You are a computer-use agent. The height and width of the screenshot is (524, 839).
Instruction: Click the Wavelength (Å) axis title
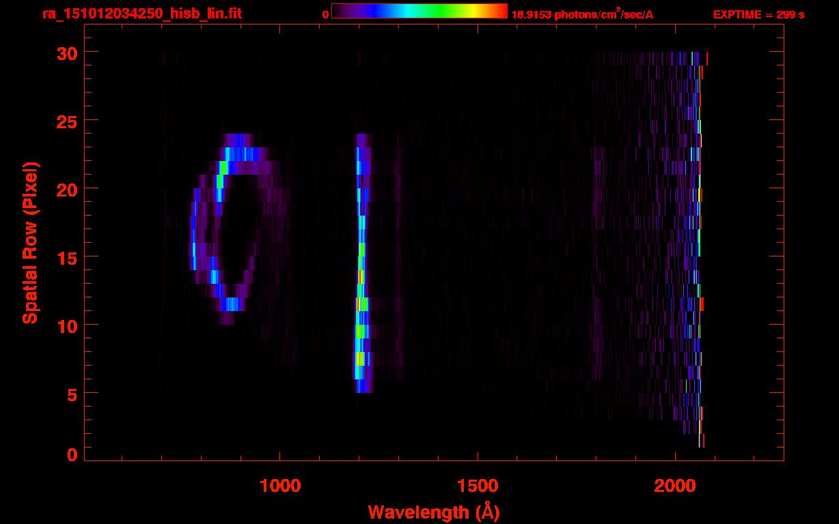point(434,512)
